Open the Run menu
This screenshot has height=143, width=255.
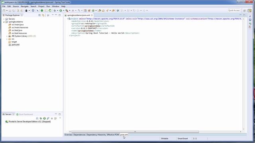pyautogui.click(x=48, y=6)
